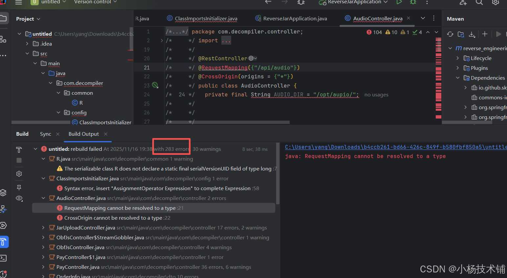The height and width of the screenshot is (278, 507).
Task: Open the layers sidebar tool icon
Action: 3,192
